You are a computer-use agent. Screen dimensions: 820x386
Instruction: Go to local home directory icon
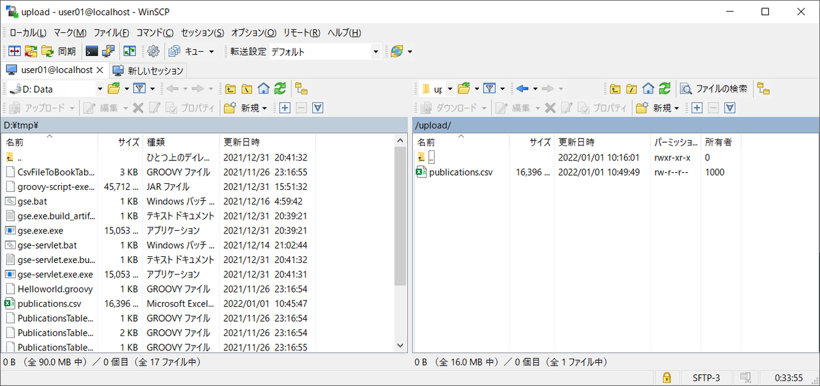[x=263, y=88]
